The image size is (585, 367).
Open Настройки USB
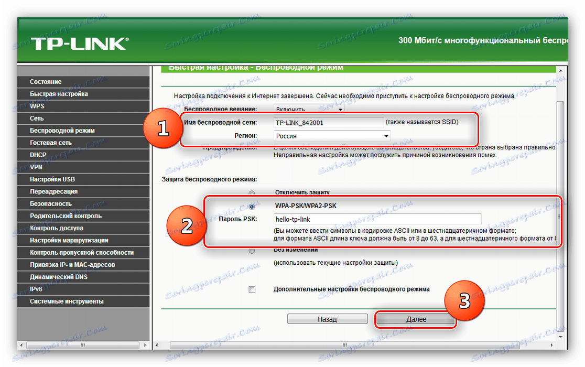83,179
